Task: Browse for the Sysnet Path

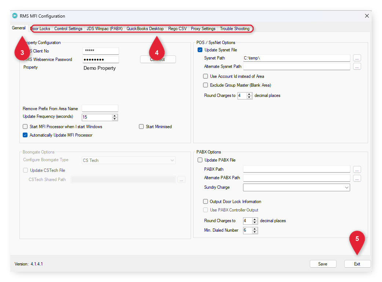Action: tap(357, 58)
